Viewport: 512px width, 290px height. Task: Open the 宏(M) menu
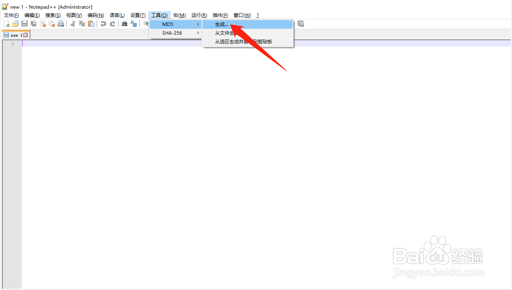coord(180,15)
